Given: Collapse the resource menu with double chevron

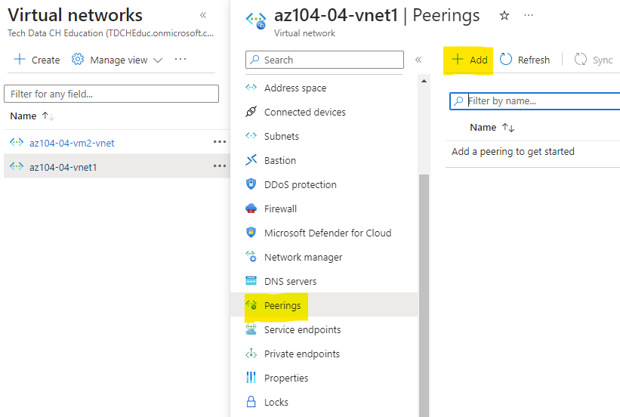Looking at the screenshot, I should [418, 60].
